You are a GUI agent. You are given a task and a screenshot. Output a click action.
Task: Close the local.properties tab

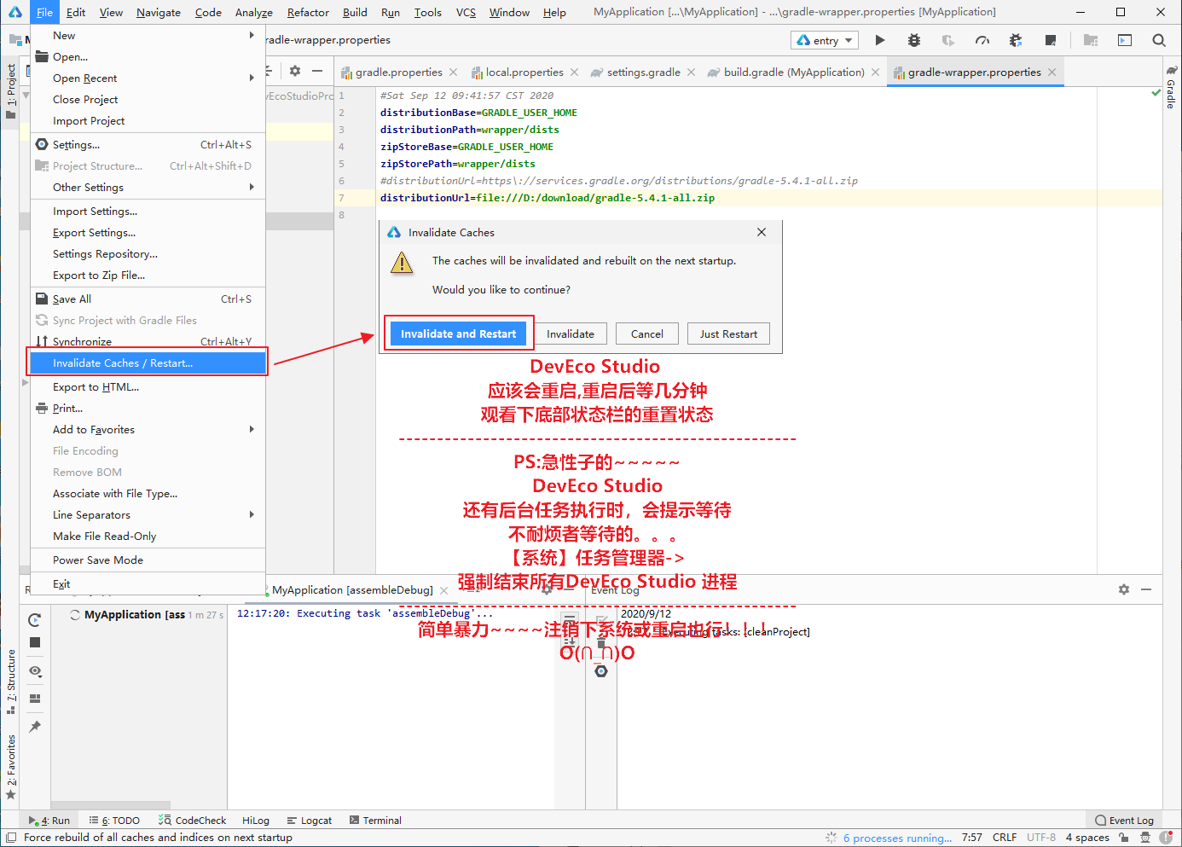tap(574, 73)
